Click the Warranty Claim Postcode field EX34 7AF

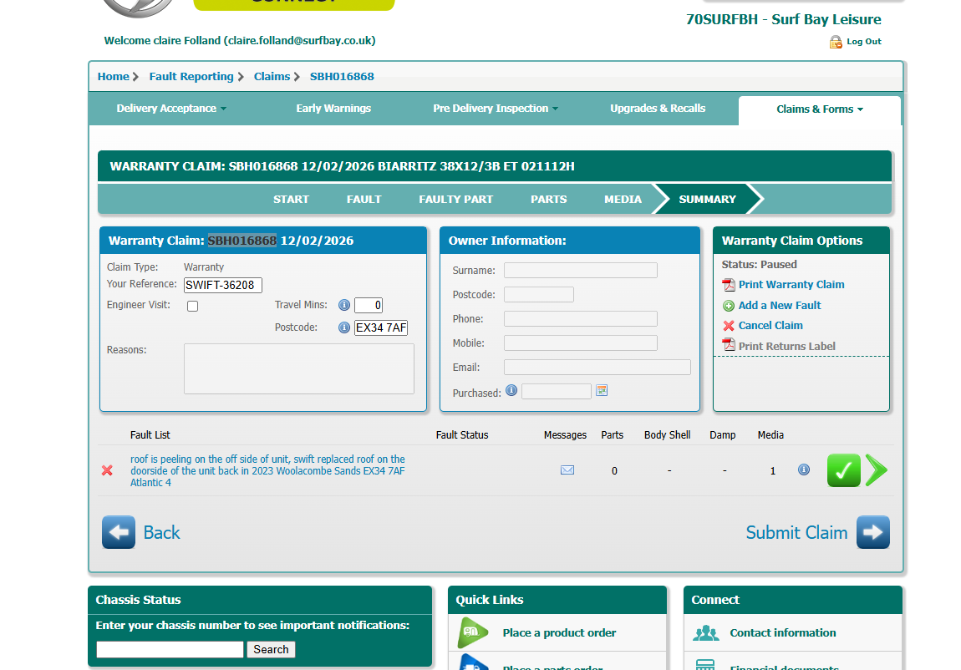(380, 327)
